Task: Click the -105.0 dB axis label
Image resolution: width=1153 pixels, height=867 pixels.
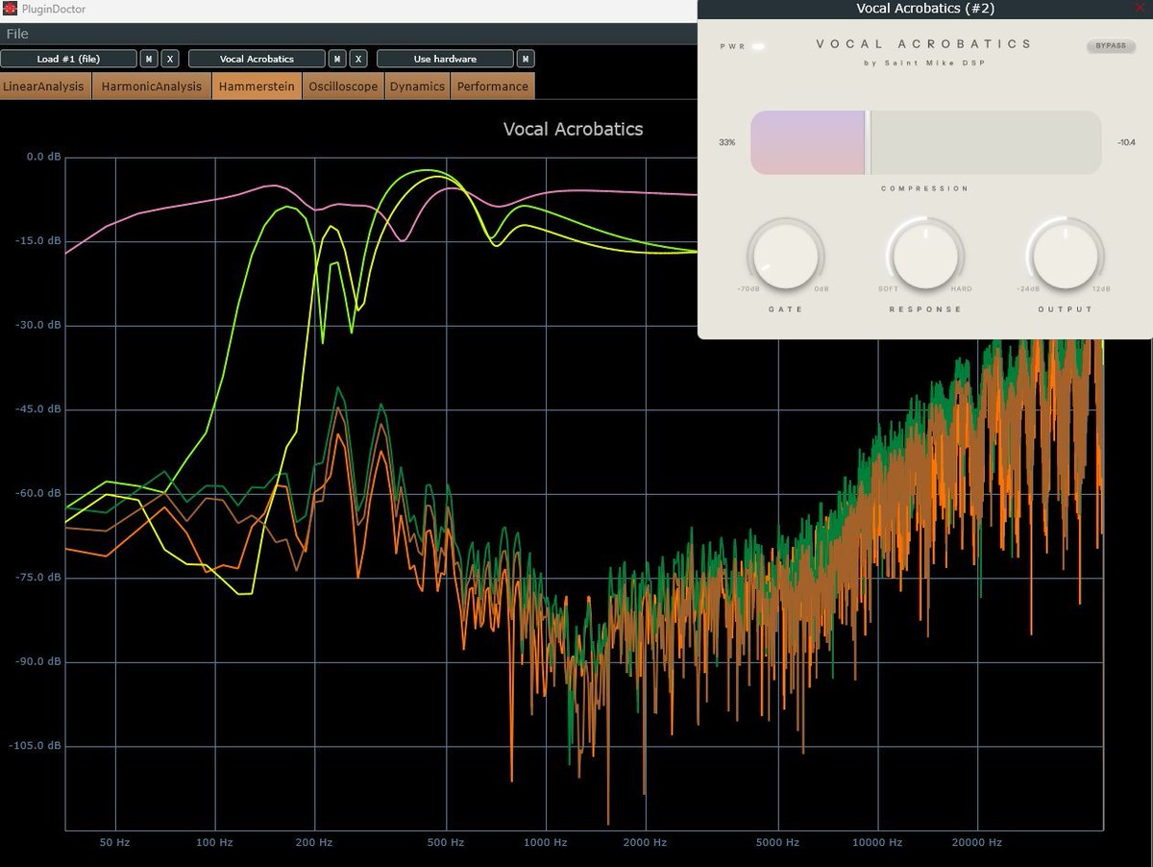Action: (x=37, y=746)
